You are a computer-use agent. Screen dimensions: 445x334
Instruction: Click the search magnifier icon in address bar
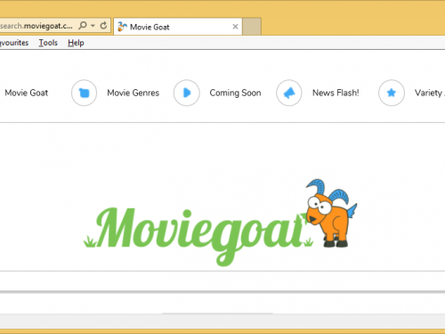83,26
